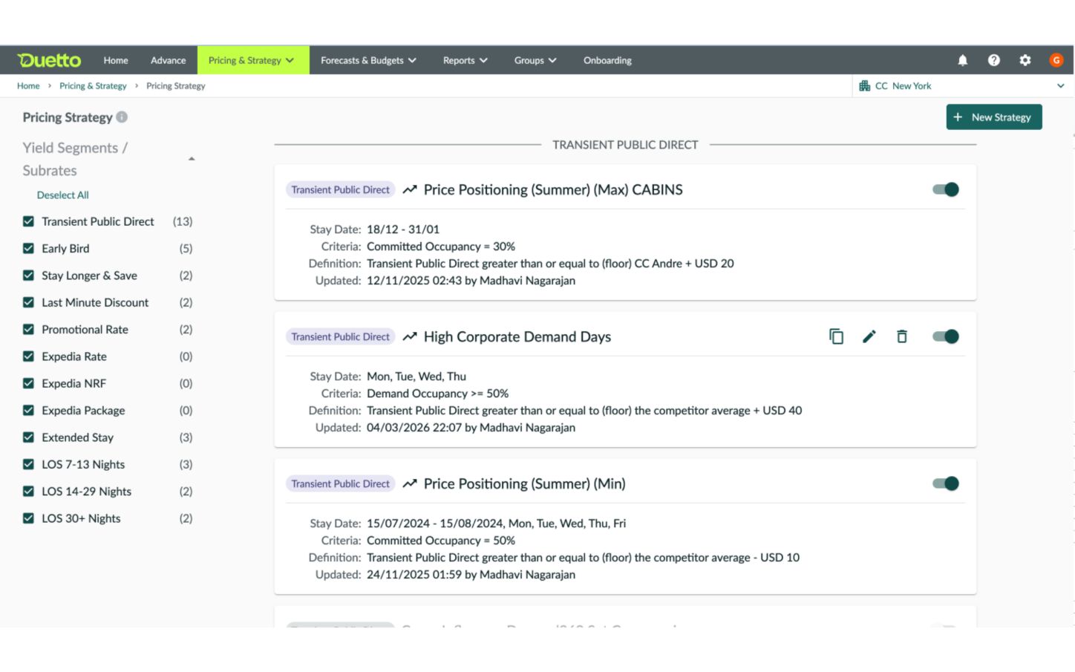Click the orange user avatar icon
The height and width of the screenshot is (672, 1075).
[1056, 60]
